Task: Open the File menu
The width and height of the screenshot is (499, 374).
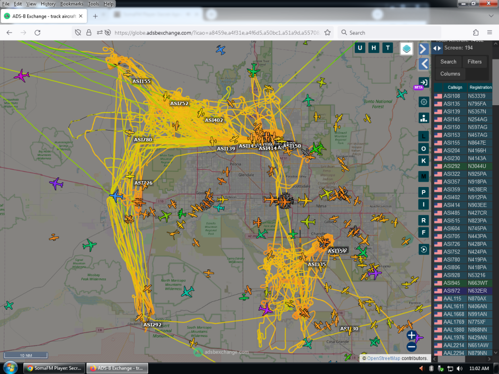Action: pos(6,4)
